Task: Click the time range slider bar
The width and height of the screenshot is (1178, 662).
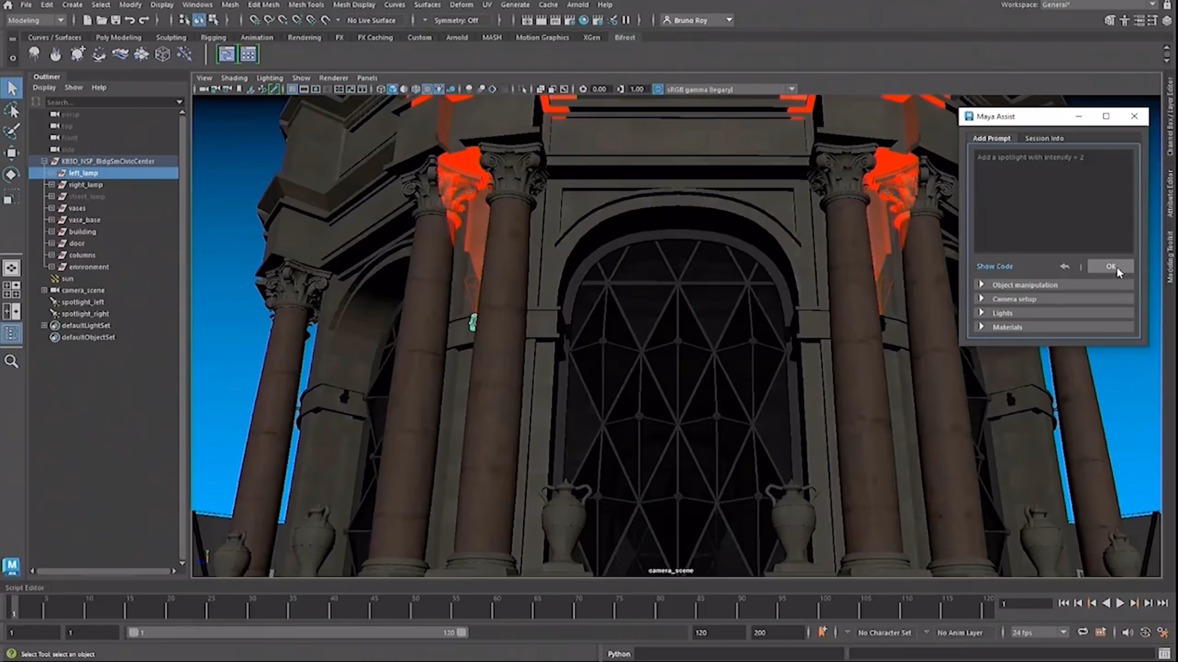Action: (x=294, y=633)
